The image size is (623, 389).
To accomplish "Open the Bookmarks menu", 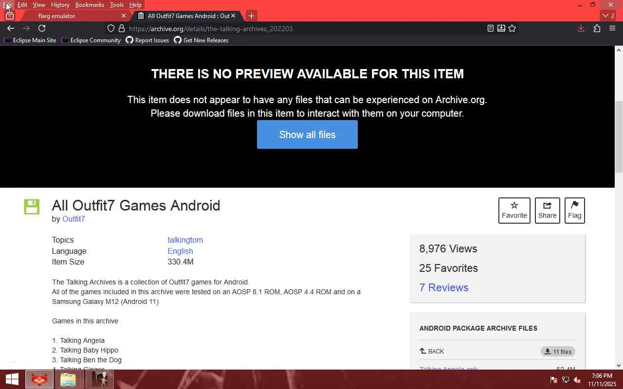I will coord(90,5).
